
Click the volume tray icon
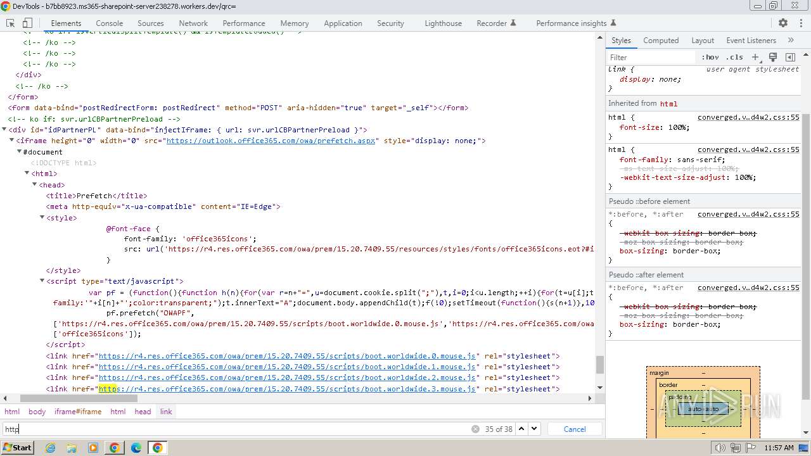point(720,448)
